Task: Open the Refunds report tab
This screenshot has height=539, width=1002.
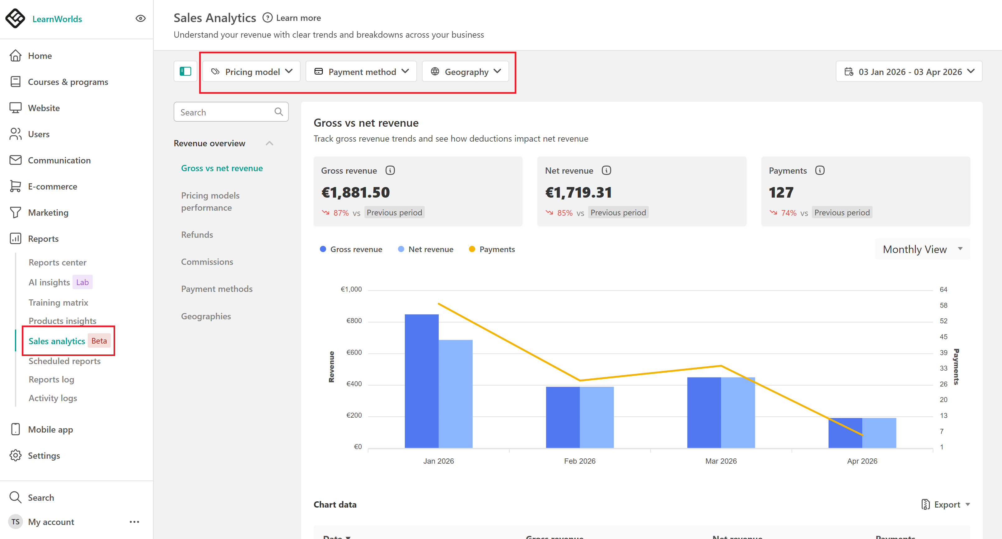Action: coord(197,235)
